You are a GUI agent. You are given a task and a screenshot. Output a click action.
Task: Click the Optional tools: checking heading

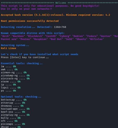[x=21, y=97]
